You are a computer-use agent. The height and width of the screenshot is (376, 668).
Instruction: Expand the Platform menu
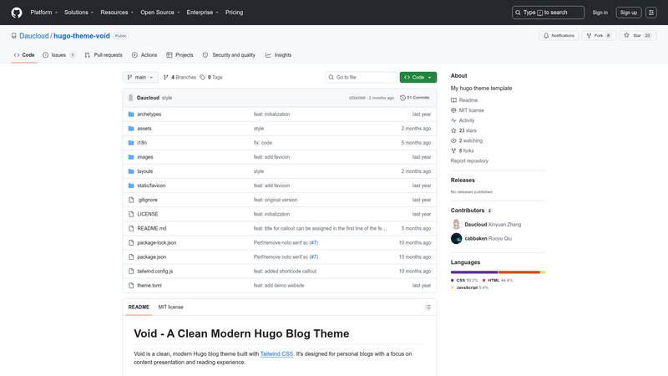click(x=44, y=13)
